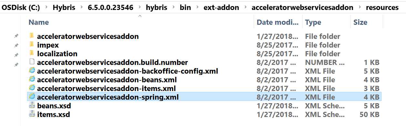Select acceleratorwebservicesaddon-beans.xml file name
The image size is (406, 126).
(x=107, y=80)
